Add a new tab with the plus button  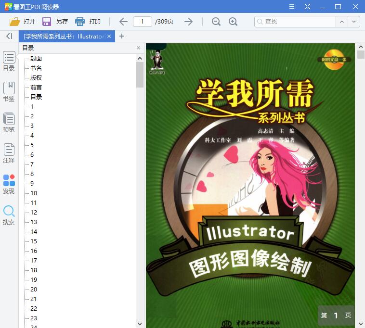122,36
